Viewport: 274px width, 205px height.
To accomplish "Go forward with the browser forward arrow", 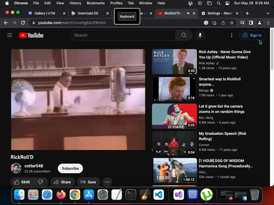I will pos(14,23).
